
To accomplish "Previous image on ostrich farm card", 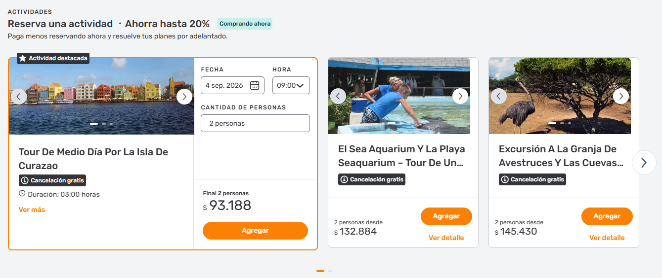I will [x=499, y=96].
